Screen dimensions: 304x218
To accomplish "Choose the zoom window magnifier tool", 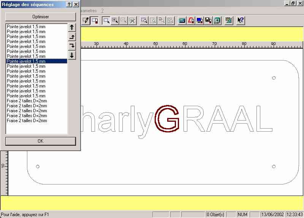I will pyautogui.click(x=144, y=21).
